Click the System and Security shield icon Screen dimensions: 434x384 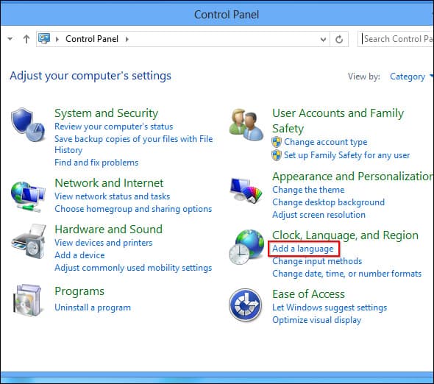pyautogui.click(x=28, y=124)
